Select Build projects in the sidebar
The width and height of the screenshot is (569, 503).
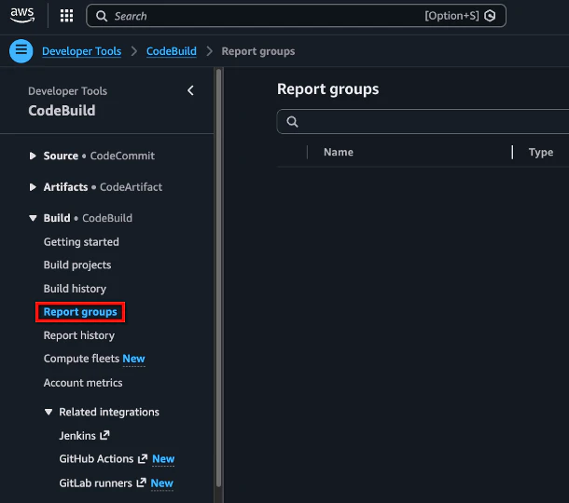77,265
